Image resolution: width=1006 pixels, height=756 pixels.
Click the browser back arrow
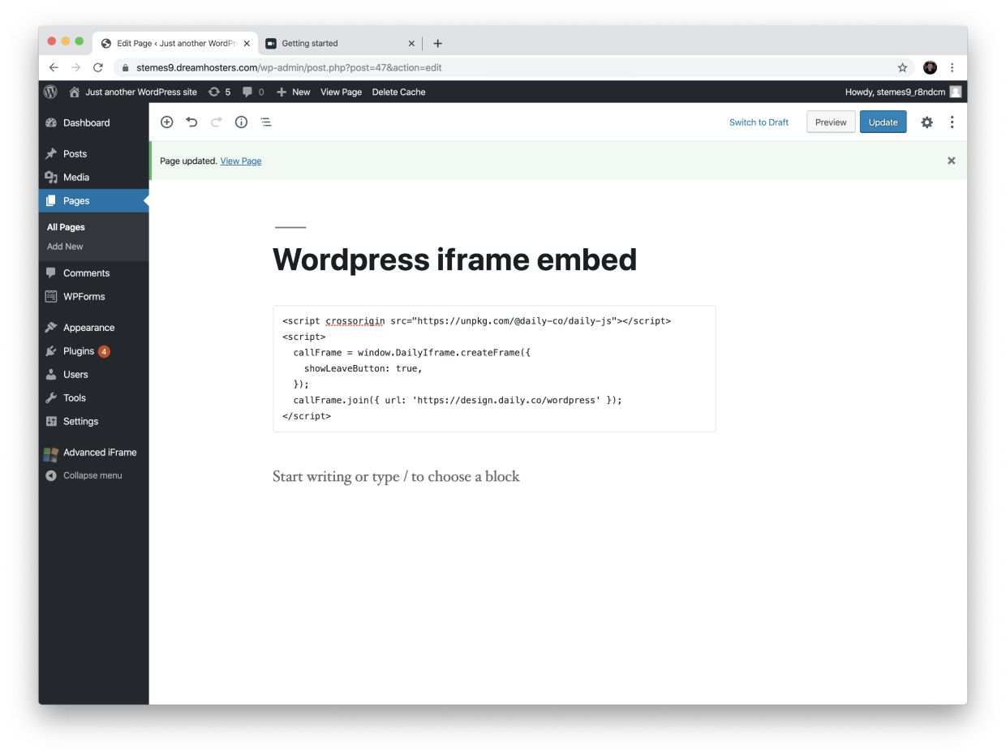click(x=54, y=67)
